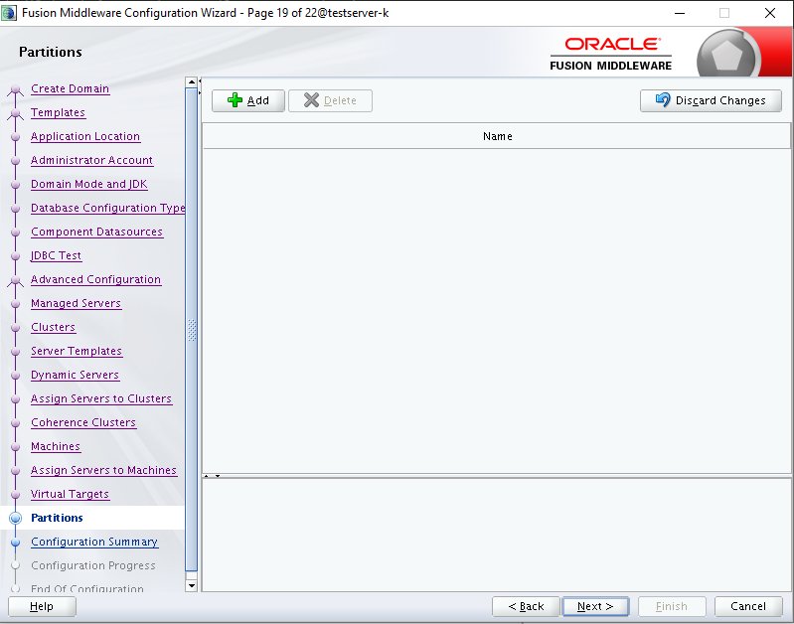The image size is (794, 624).
Task: Open the Create Domain step
Action: click(70, 88)
